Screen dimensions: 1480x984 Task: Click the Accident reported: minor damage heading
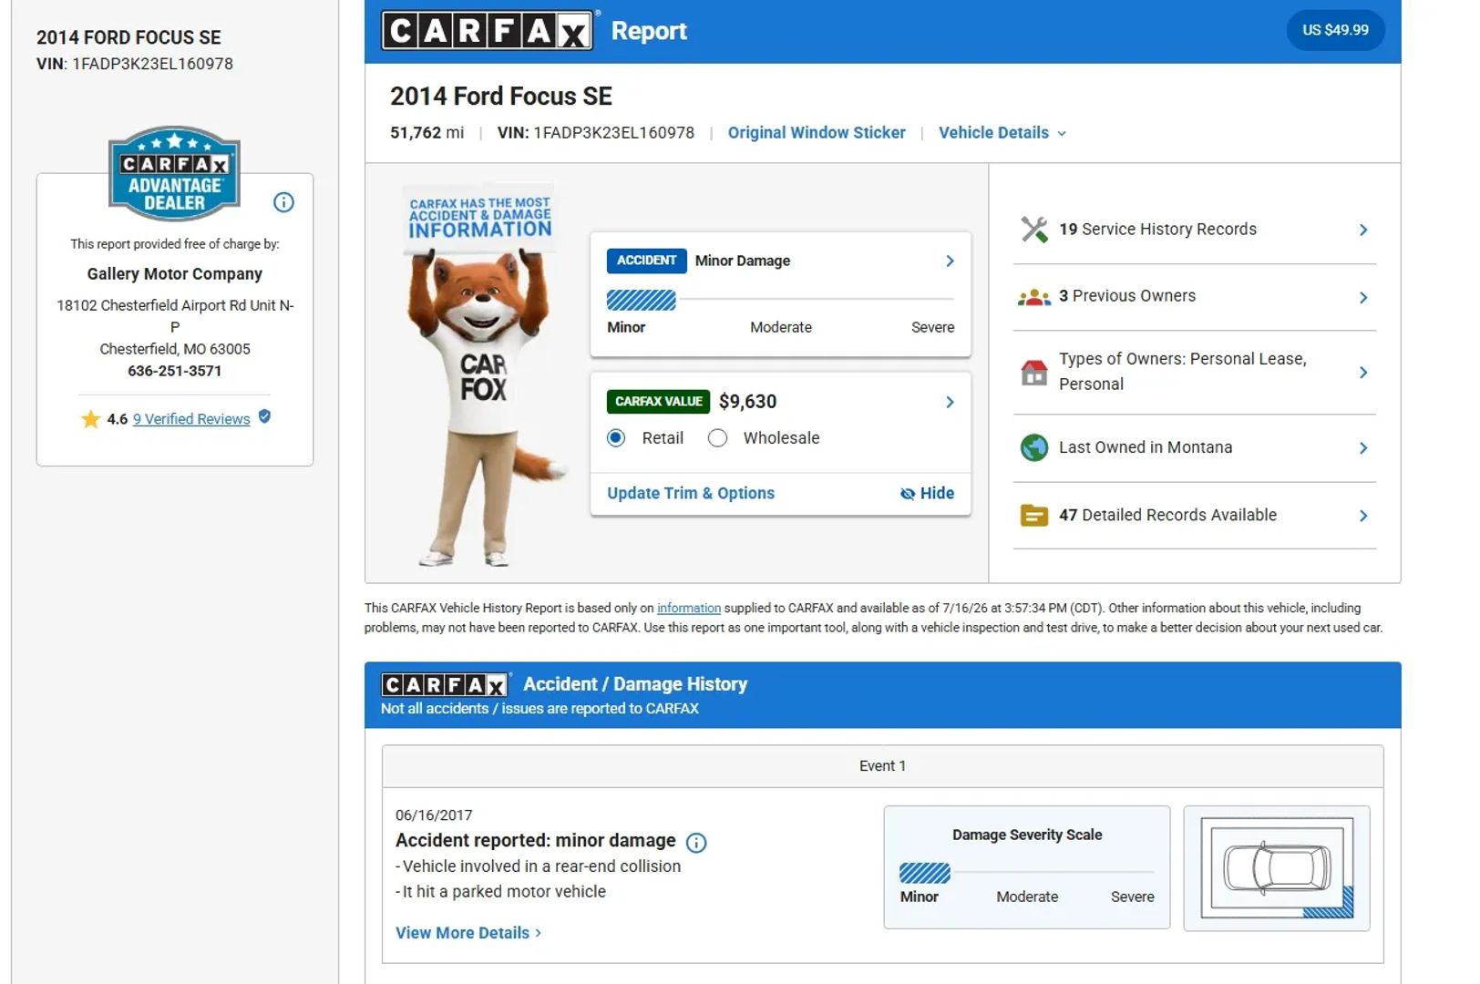pos(536,841)
